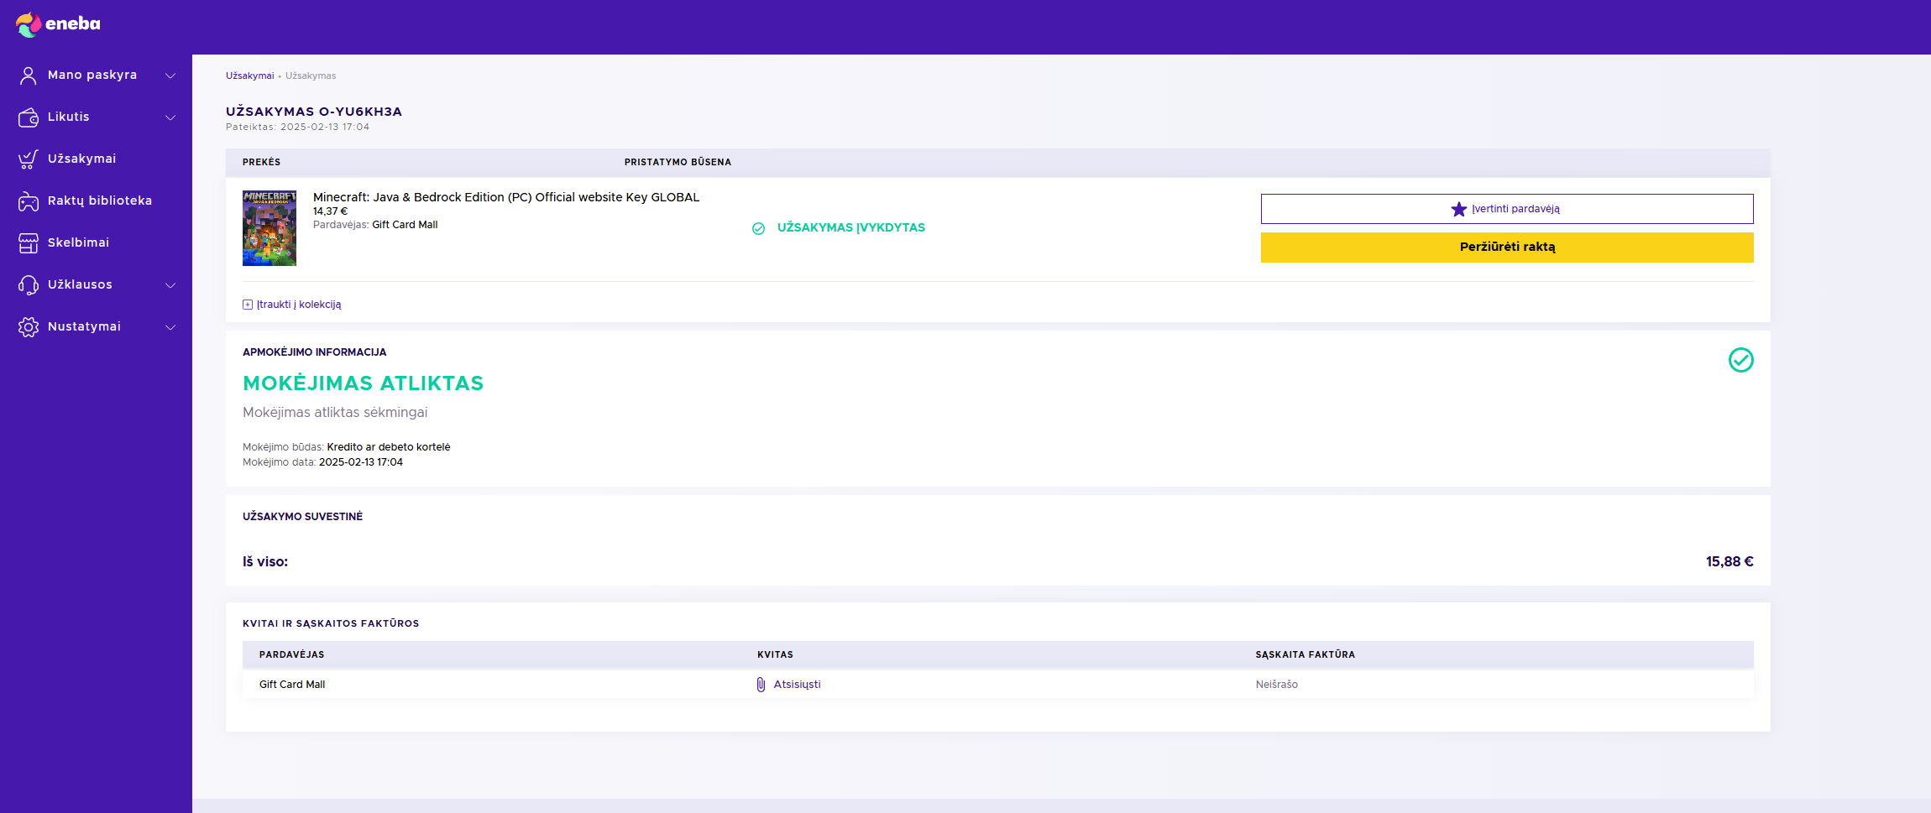Screen dimensions: 1931x813
Task: Click the Užsakymas breadcrumb text
Action: (x=311, y=76)
